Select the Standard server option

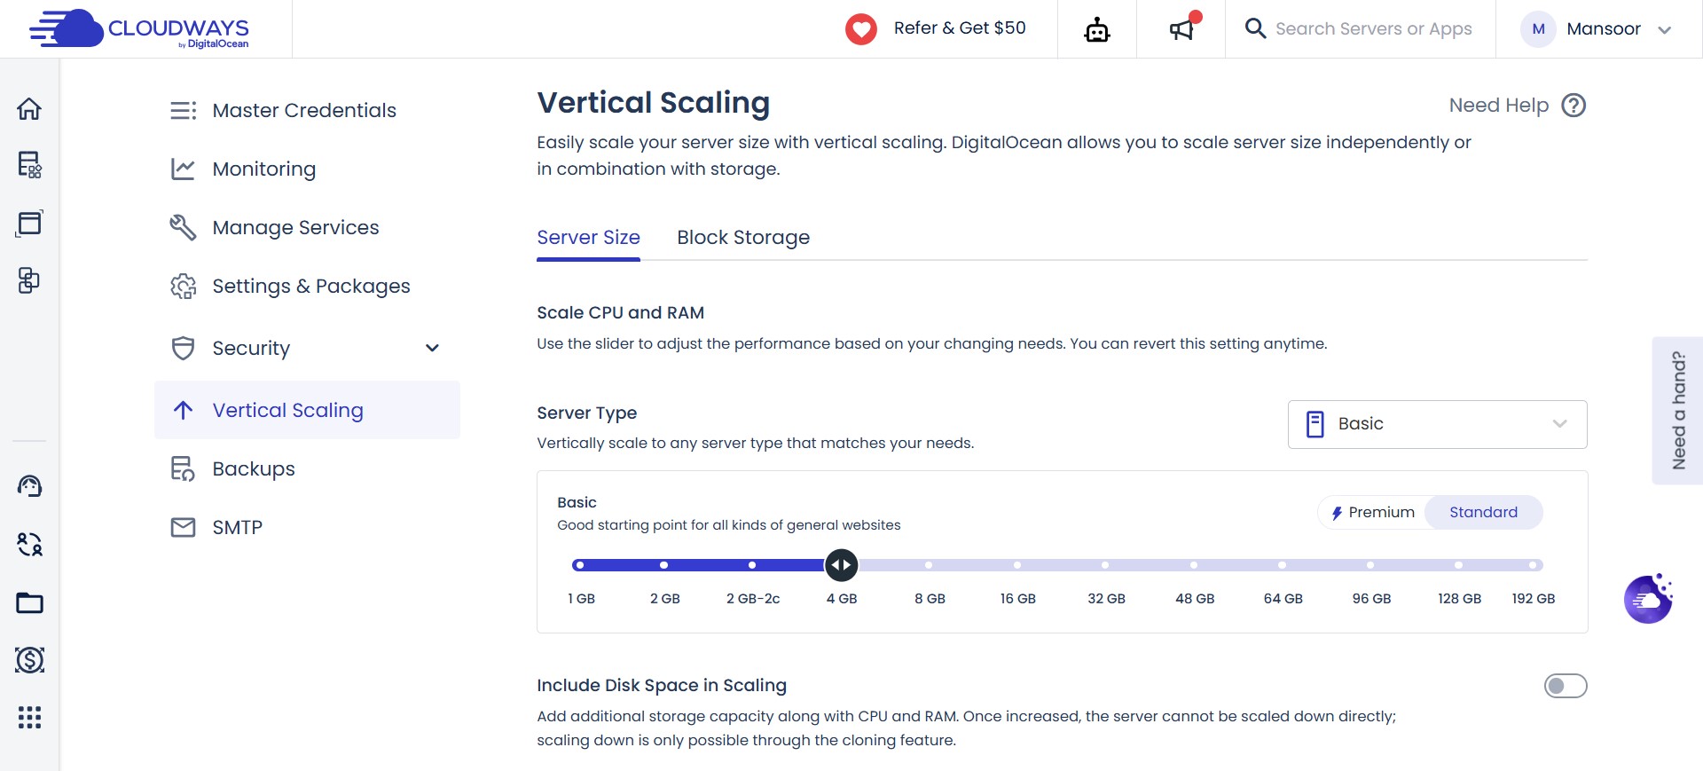(1483, 513)
